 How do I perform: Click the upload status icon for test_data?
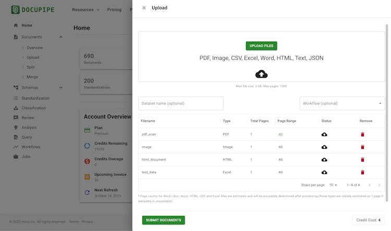click(324, 172)
